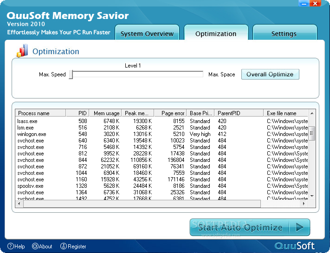
Task: Click the Help question mark icon
Action: click(10, 247)
